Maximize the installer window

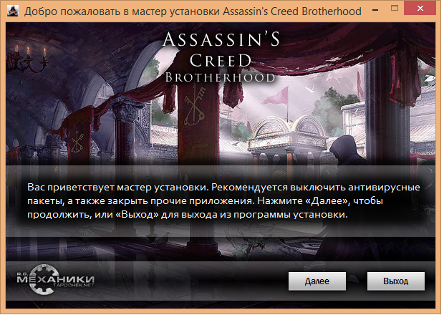pyautogui.click(x=395, y=8)
